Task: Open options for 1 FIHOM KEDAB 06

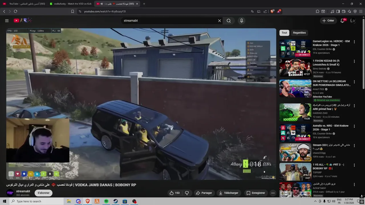Action: (354, 61)
